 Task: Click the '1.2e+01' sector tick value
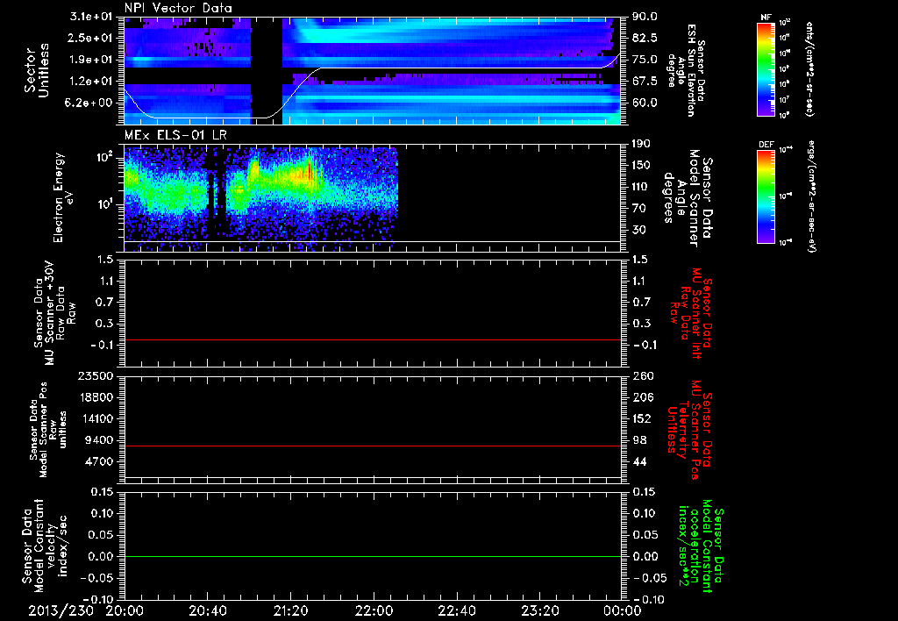(91, 82)
